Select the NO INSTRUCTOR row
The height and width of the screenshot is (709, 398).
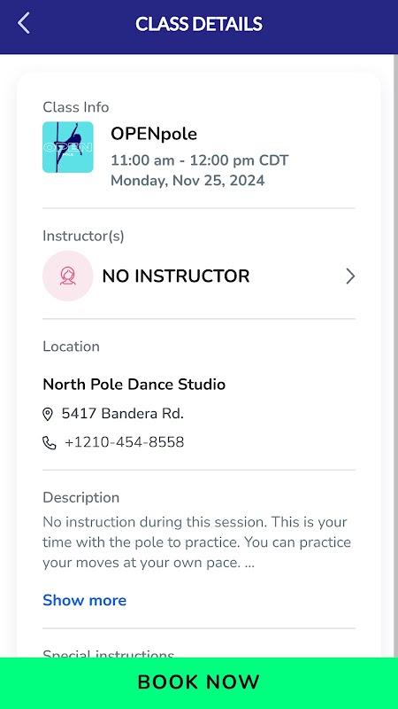pyautogui.click(x=199, y=276)
